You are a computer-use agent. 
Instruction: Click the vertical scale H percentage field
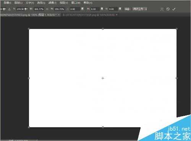click(x=60, y=9)
